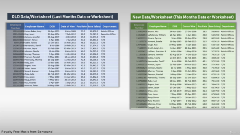Click Roby, Lori in the New worksheet

[x=152, y=81]
